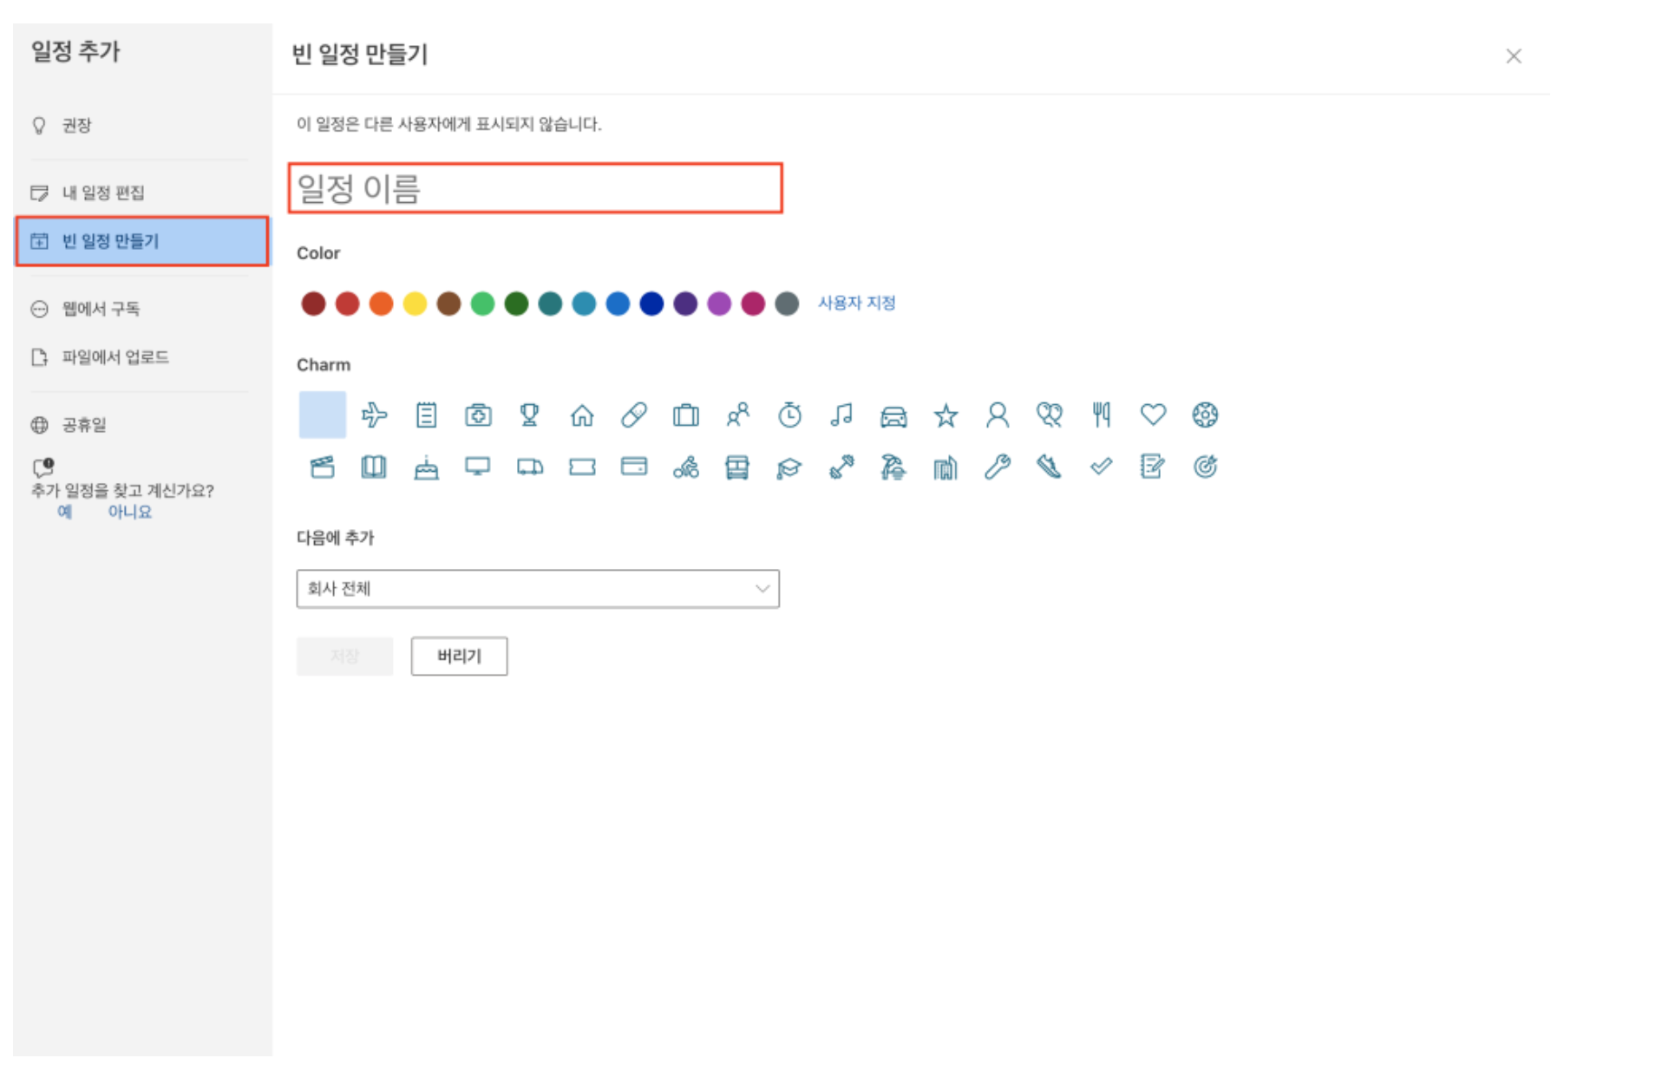This screenshot has width=1669, height=1091.
Task: Pick the dumbbell charm icon
Action: pos(841,467)
